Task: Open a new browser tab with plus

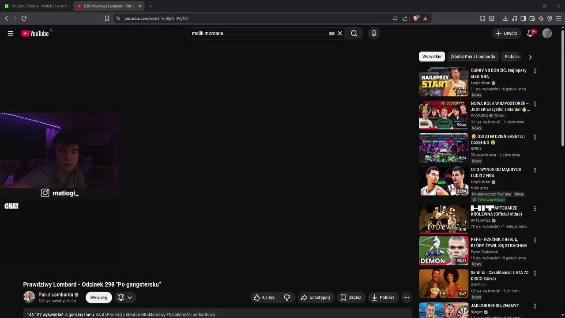Action: coord(151,6)
